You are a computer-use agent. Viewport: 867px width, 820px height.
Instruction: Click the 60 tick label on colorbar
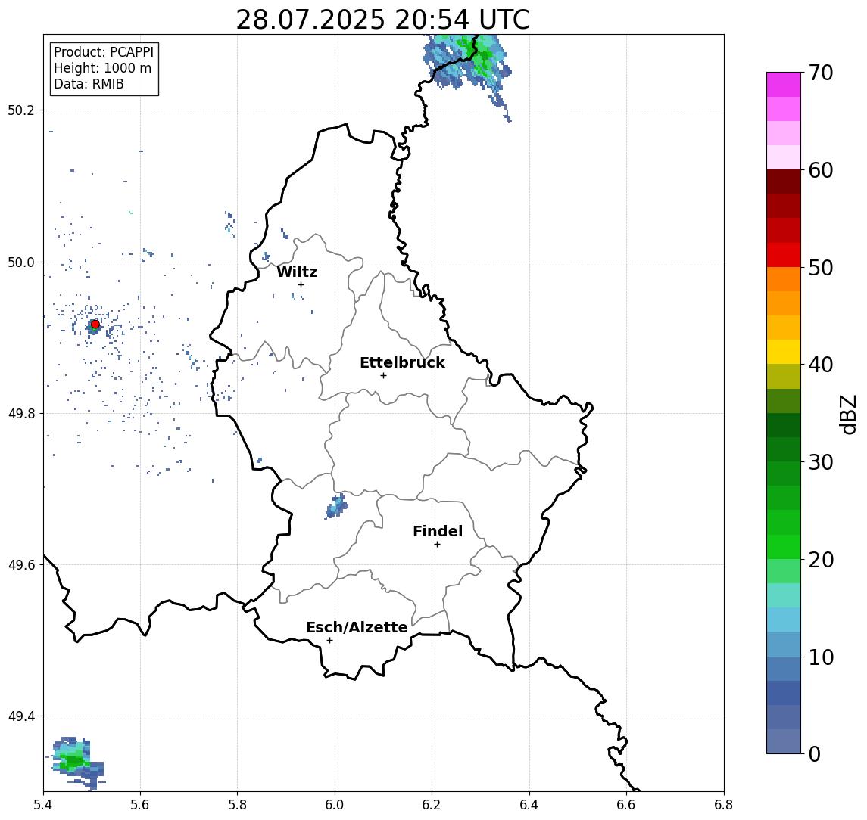(821, 171)
